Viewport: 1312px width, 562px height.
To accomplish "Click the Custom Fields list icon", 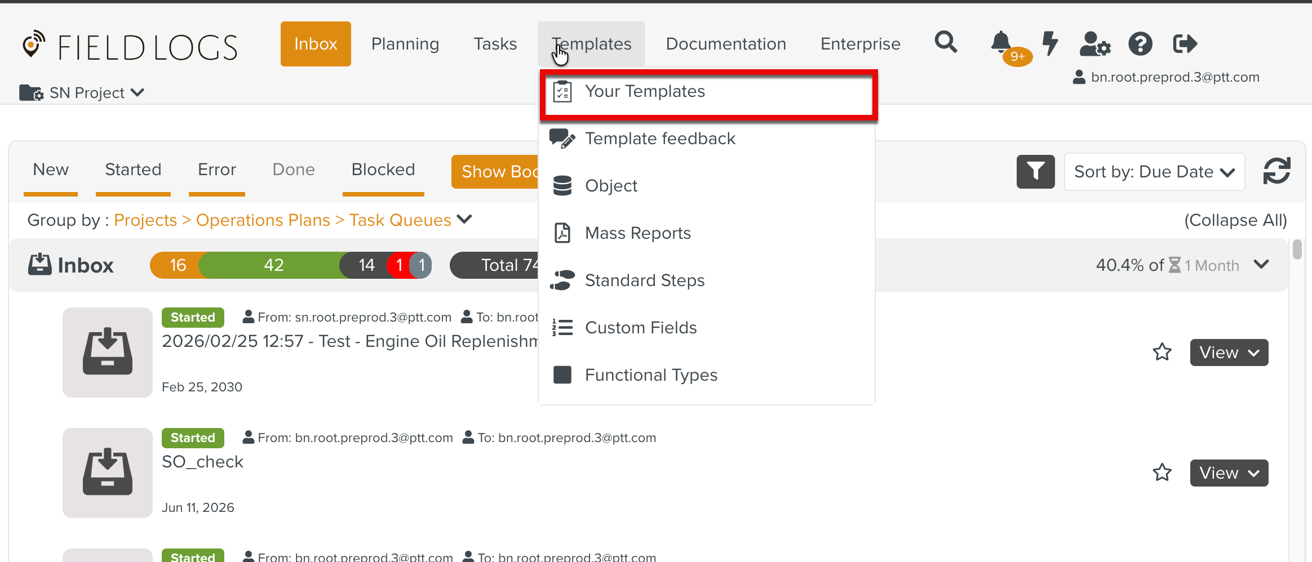I will (x=562, y=328).
